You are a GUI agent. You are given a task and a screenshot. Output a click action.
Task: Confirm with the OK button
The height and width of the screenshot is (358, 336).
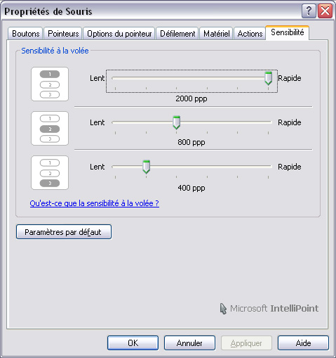pos(133,343)
